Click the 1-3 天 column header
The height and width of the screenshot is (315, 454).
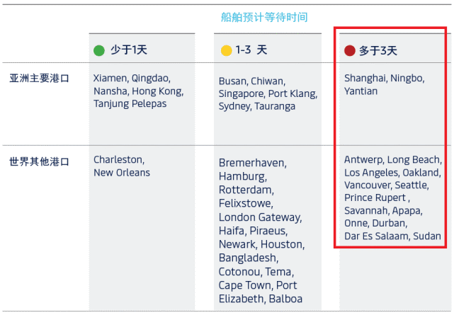point(251,50)
